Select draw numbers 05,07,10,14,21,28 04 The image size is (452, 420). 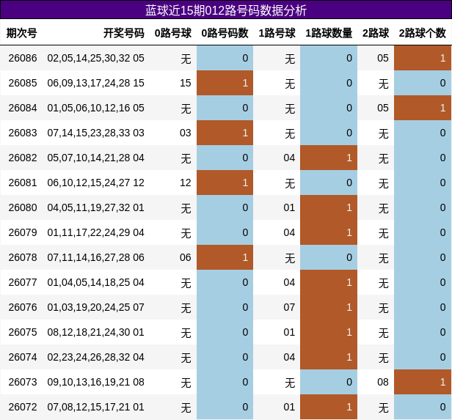[95, 158]
